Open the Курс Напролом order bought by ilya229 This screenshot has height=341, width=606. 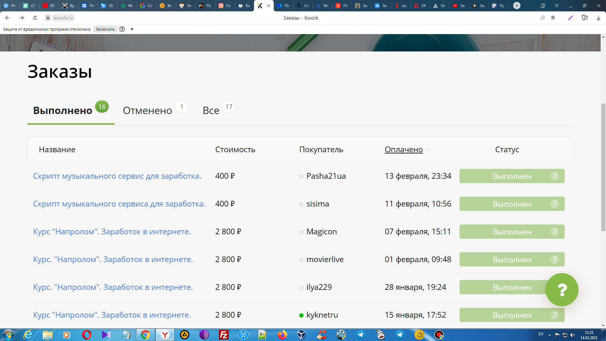tap(113, 287)
